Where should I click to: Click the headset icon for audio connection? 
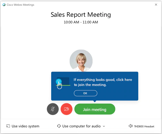coord(59,126)
